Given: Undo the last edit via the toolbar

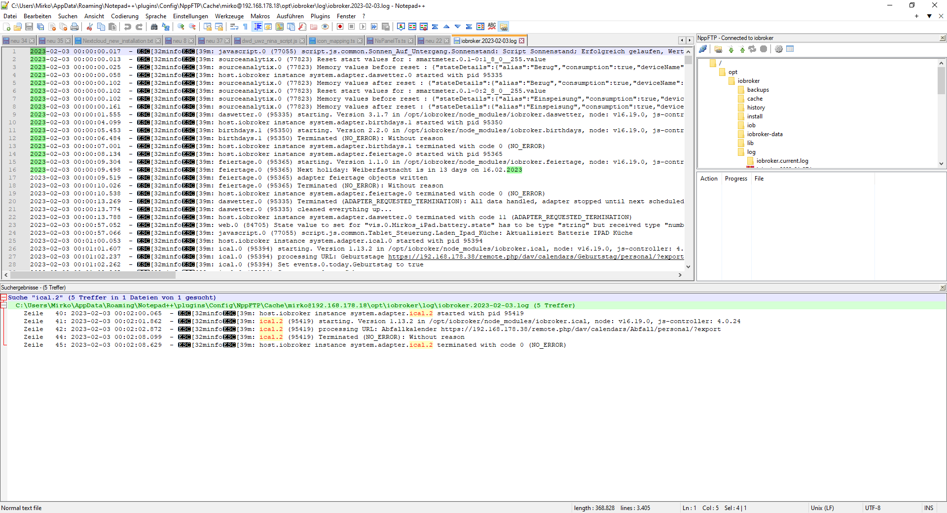Looking at the screenshot, I should pos(128,27).
